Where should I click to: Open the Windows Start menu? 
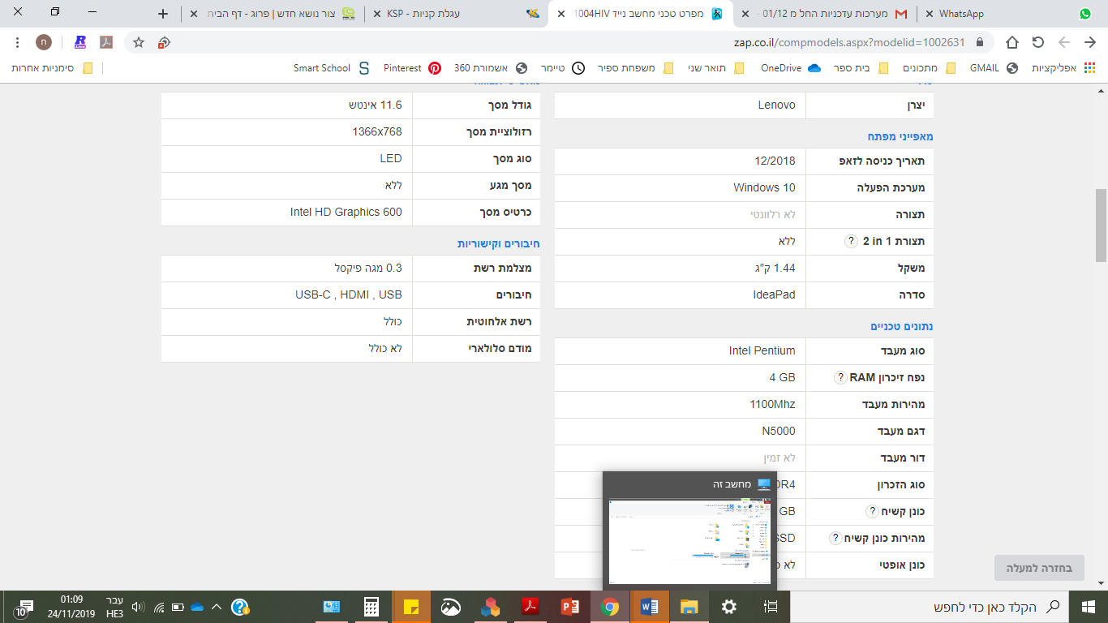tap(1089, 607)
